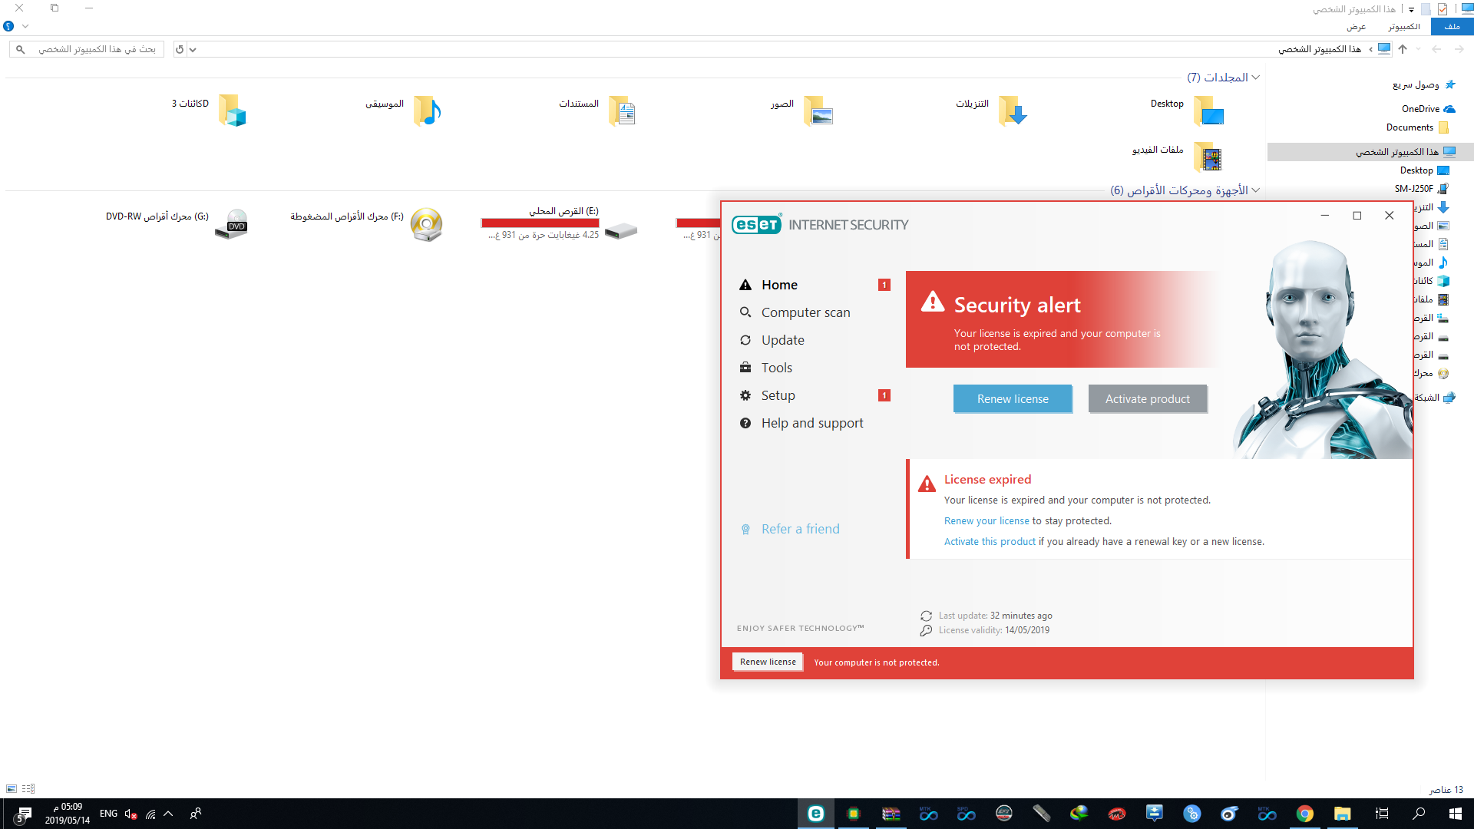
Task: Select the (F:) CD drive
Action: (x=366, y=223)
